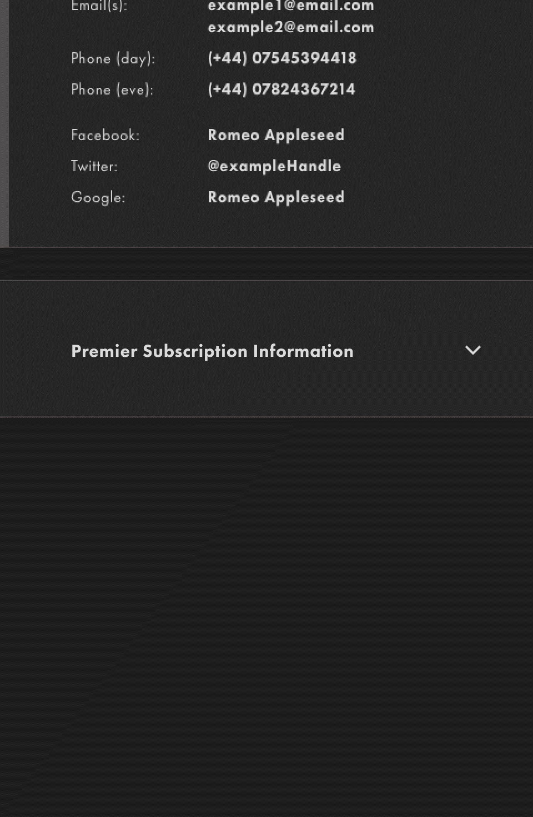Viewport: 533px width, 817px height.
Task: Click the Facebook field label
Action: (x=105, y=135)
